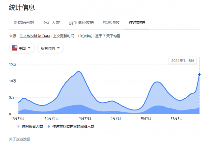The image size is (207, 147).
Task: Click the 统计信息 heading
Action: pyautogui.click(x=22, y=7)
